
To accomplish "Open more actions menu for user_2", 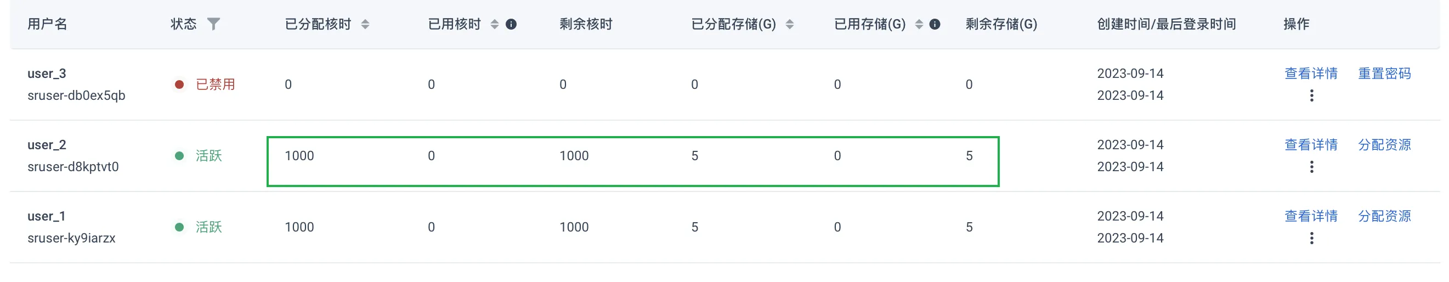I will 1311,167.
